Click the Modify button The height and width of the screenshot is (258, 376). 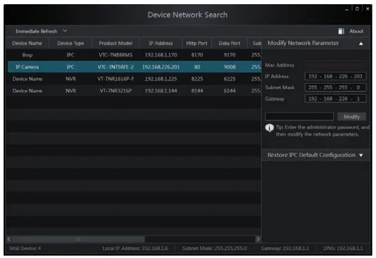click(351, 116)
